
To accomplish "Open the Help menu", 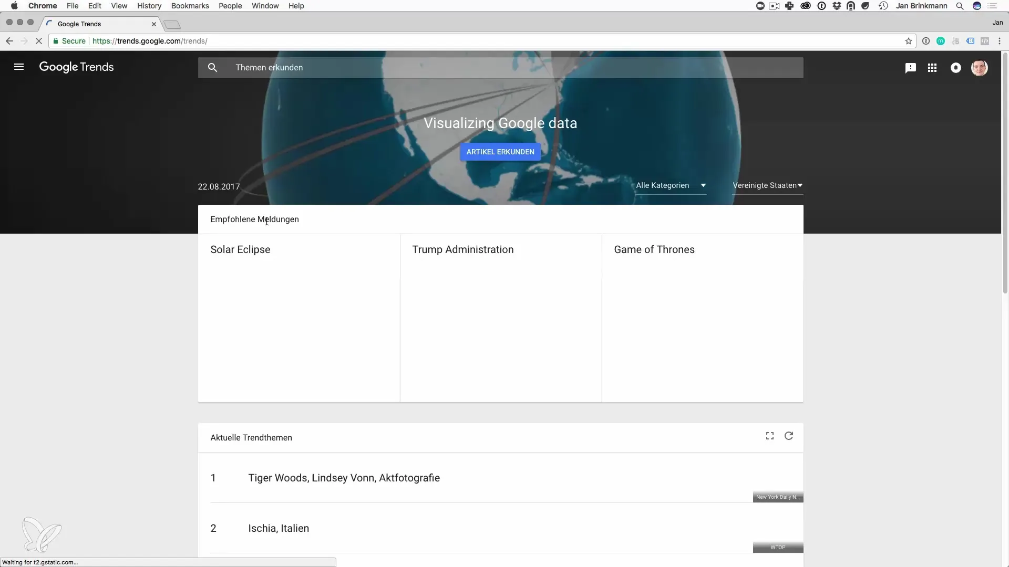I will click(x=296, y=6).
